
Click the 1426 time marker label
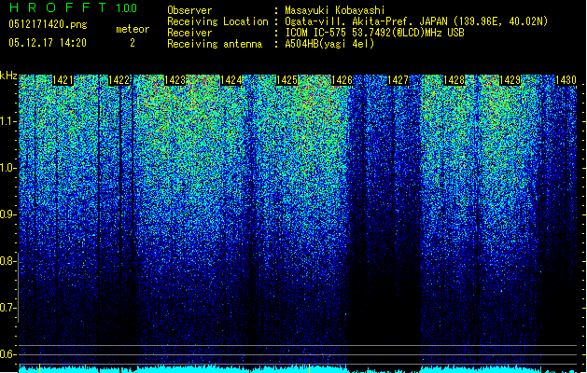(342, 80)
